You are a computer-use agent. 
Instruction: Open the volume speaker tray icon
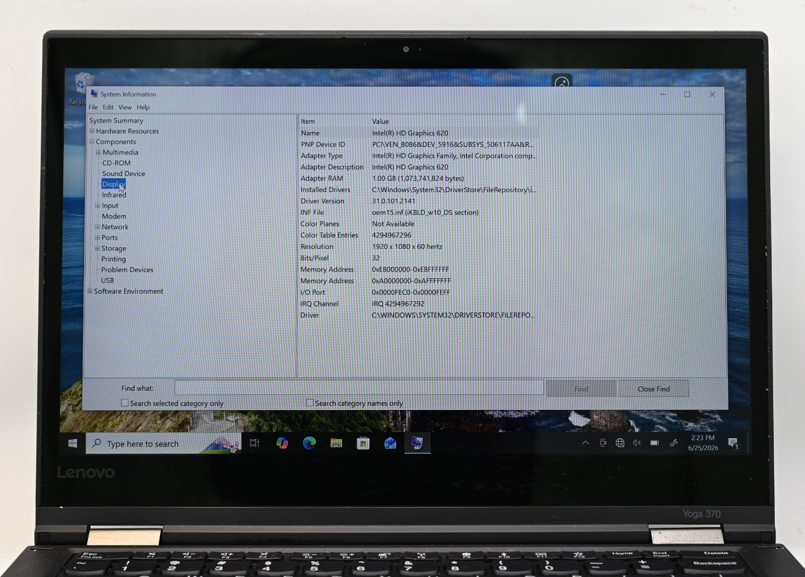tap(637, 443)
